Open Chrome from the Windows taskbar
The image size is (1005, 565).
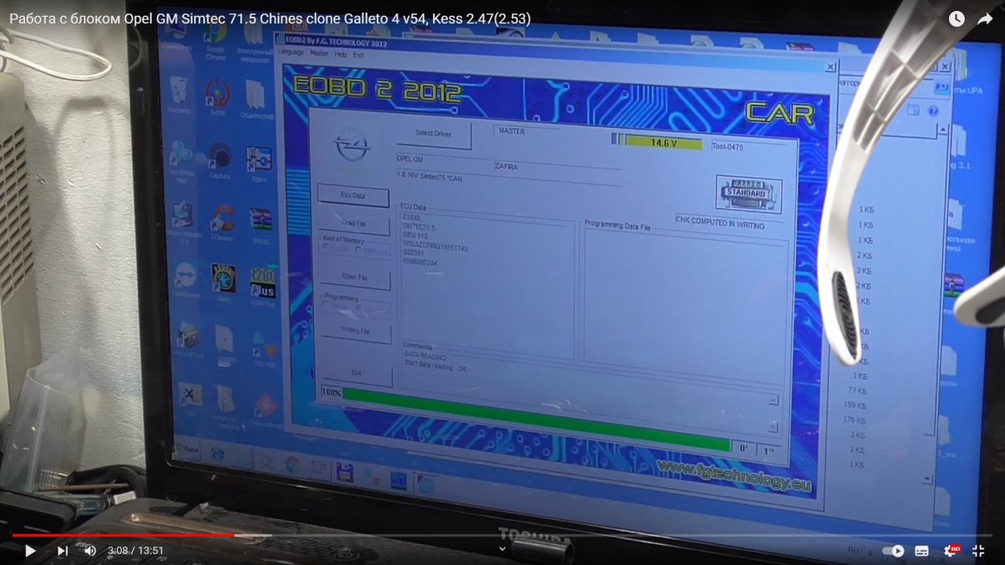pos(292,464)
